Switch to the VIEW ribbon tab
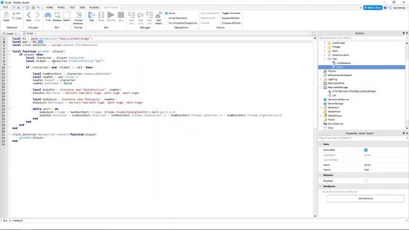Viewport: 409px width, 230px height. [82, 8]
